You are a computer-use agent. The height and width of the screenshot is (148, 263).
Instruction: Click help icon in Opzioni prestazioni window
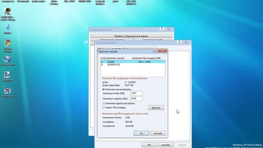(x=179, y=42)
